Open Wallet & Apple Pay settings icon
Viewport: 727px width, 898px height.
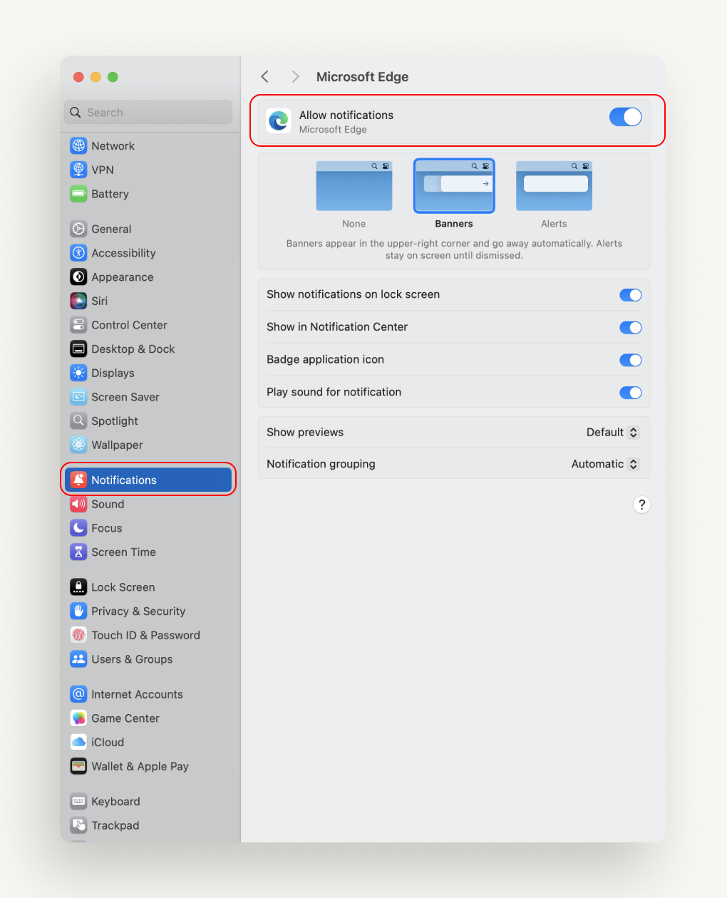[78, 766]
